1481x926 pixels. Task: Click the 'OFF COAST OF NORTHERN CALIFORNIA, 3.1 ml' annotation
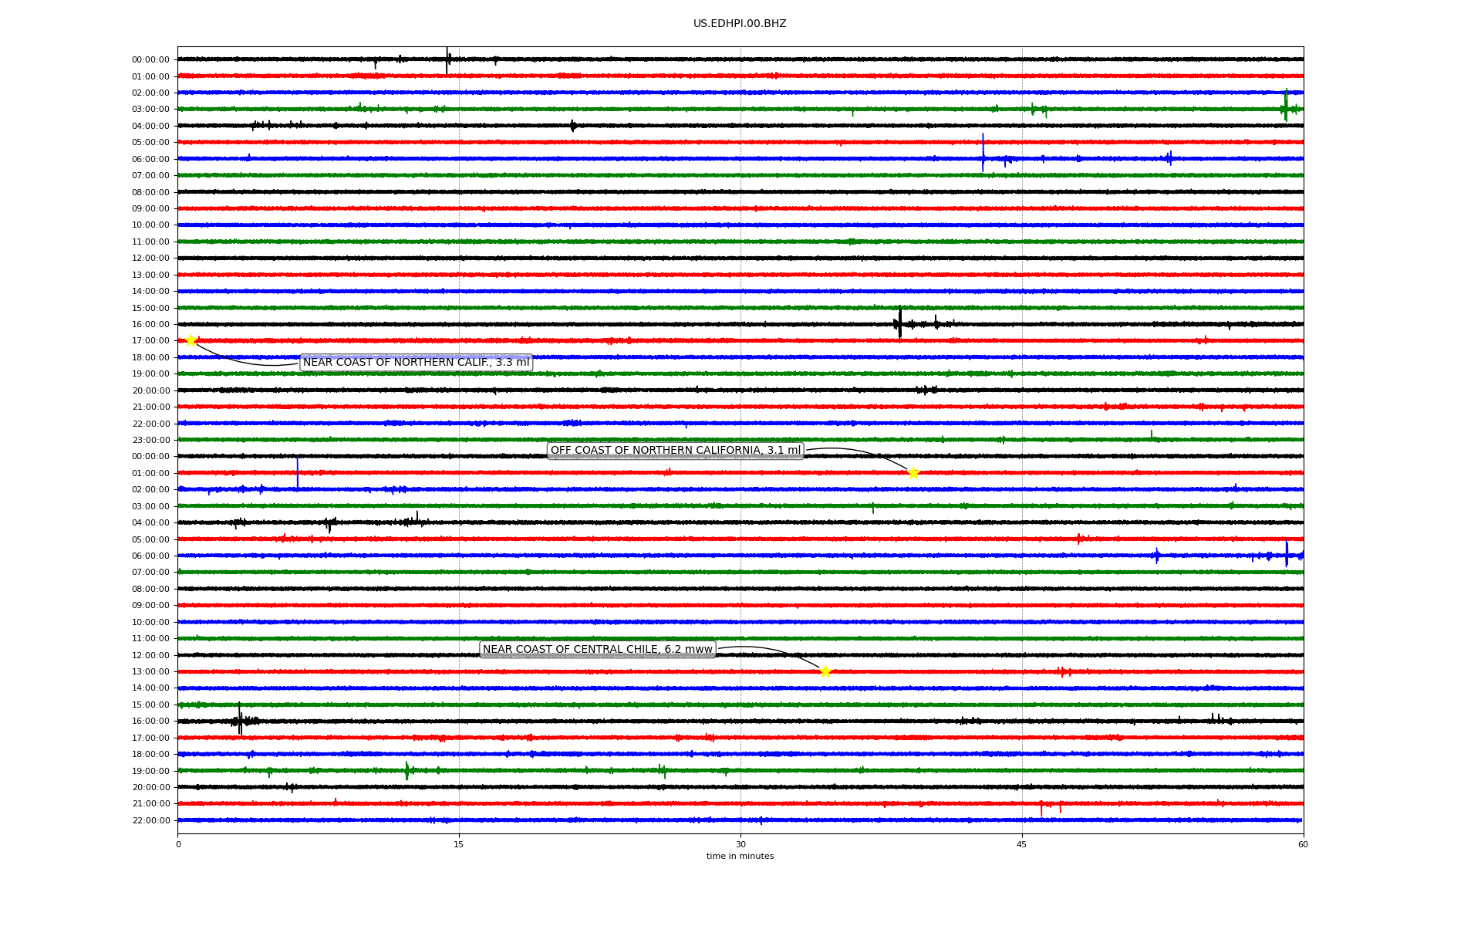point(675,451)
